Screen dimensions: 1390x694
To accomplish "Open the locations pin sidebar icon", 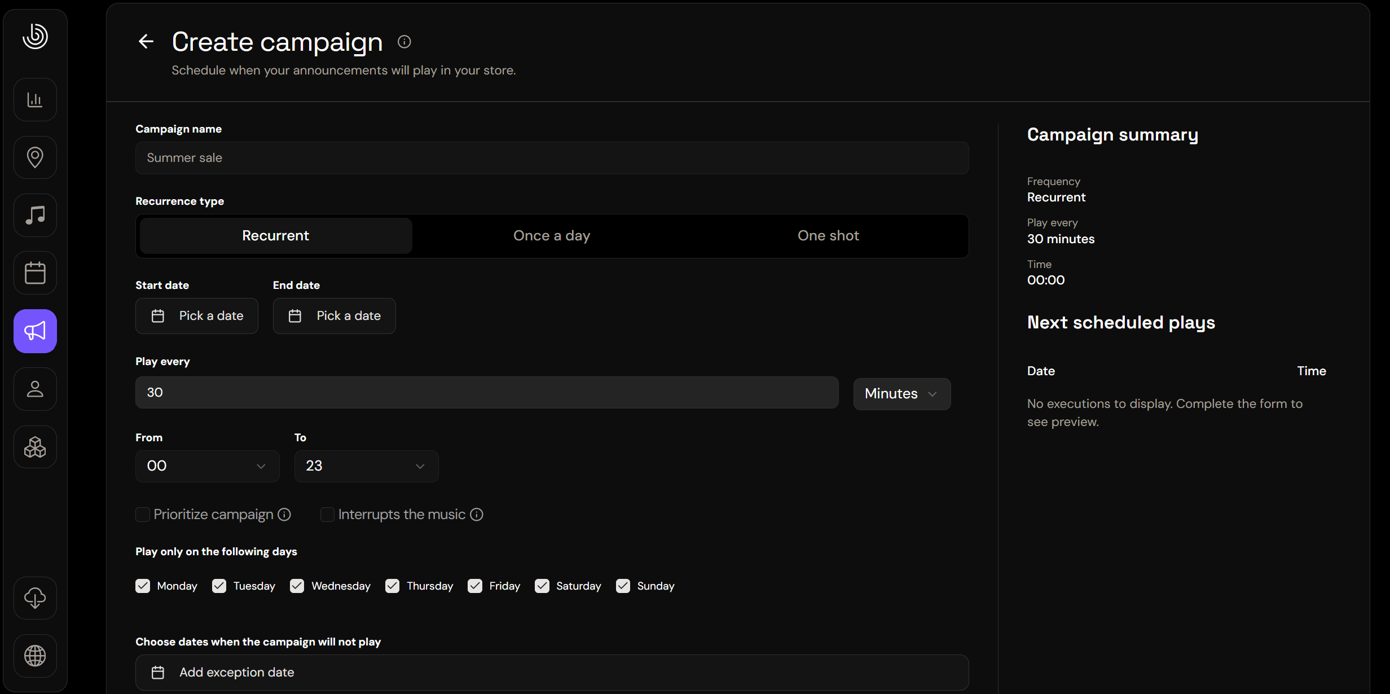I will coord(35,157).
